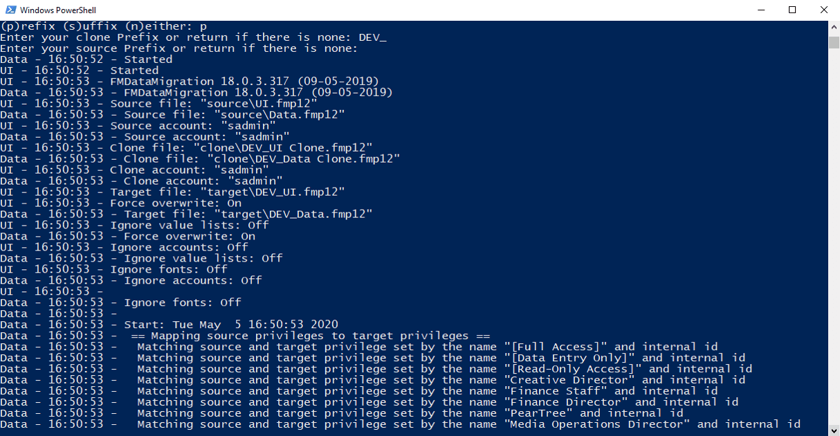840x436 pixels.
Task: Maximize the Windows PowerShell window
Action: 792,10
